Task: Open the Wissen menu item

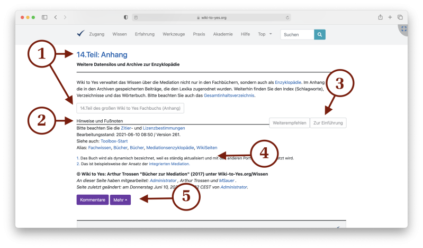Action: click(119, 34)
